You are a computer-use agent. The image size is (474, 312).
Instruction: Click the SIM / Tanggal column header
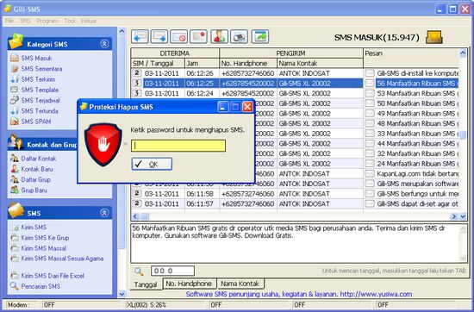click(x=158, y=63)
